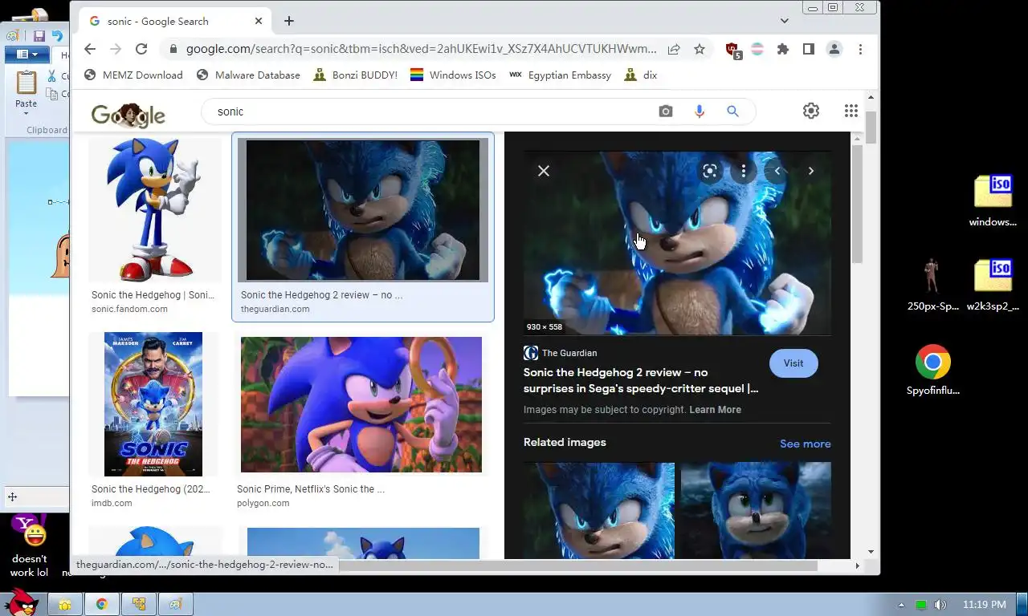Start voice search microphone icon

pos(700,111)
